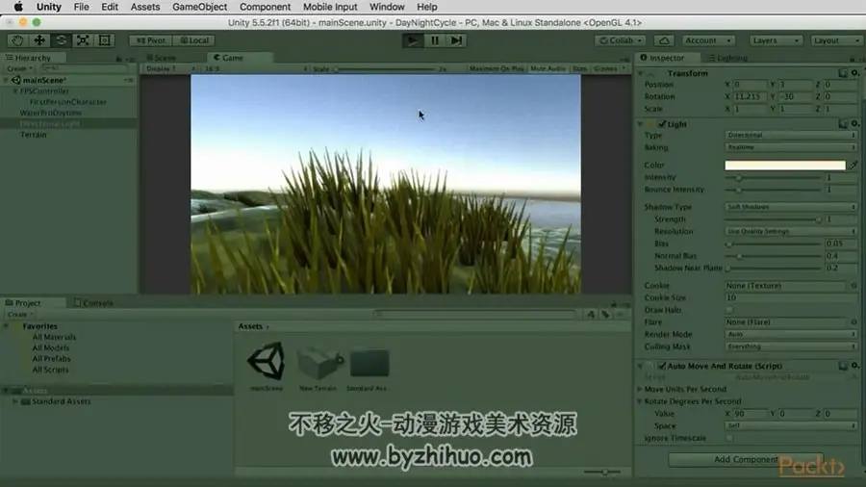Open the Shadow Type dropdown
The image size is (866, 487).
790,207
